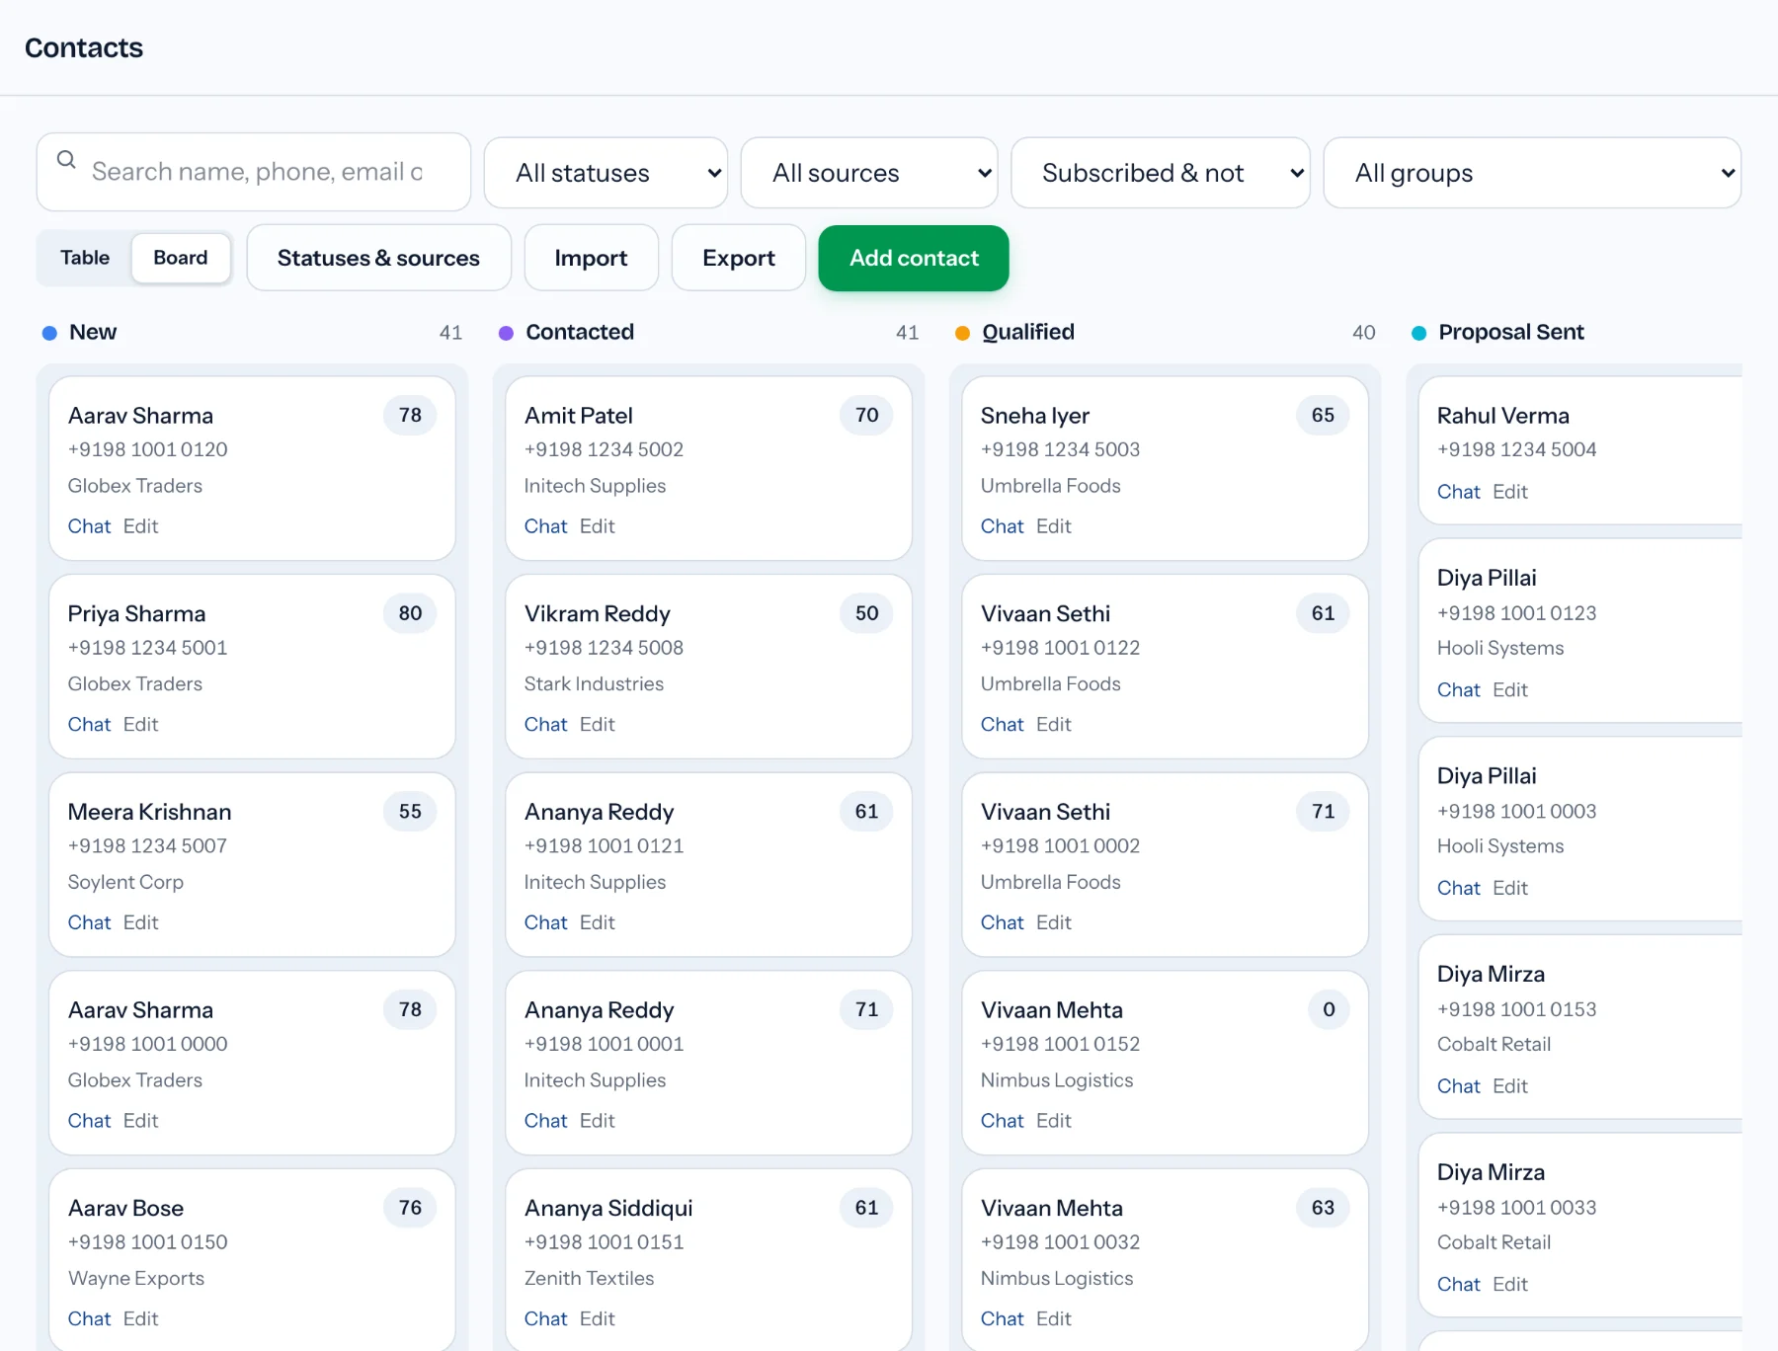Viewport: 1778px width, 1351px height.
Task: Chat with Vivaan Sethi 0122
Action: pyautogui.click(x=1002, y=725)
